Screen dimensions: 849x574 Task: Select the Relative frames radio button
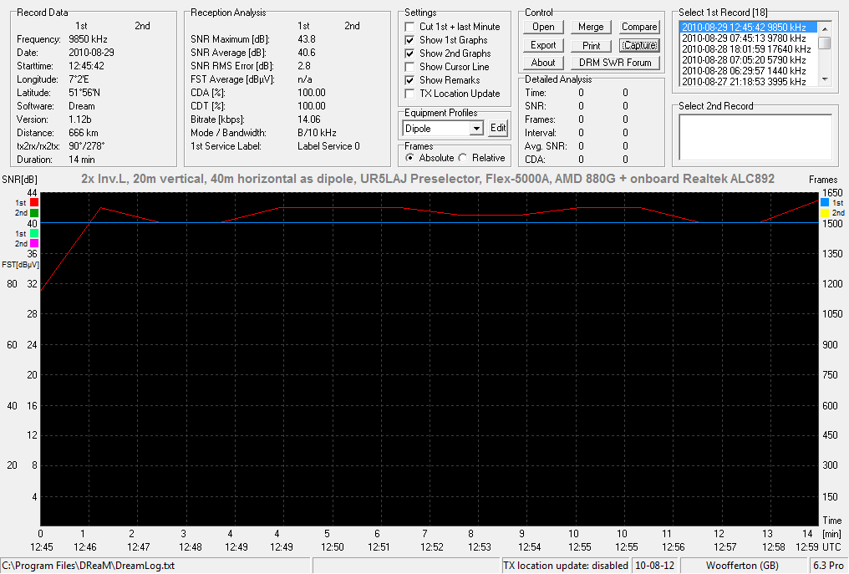tap(463, 158)
